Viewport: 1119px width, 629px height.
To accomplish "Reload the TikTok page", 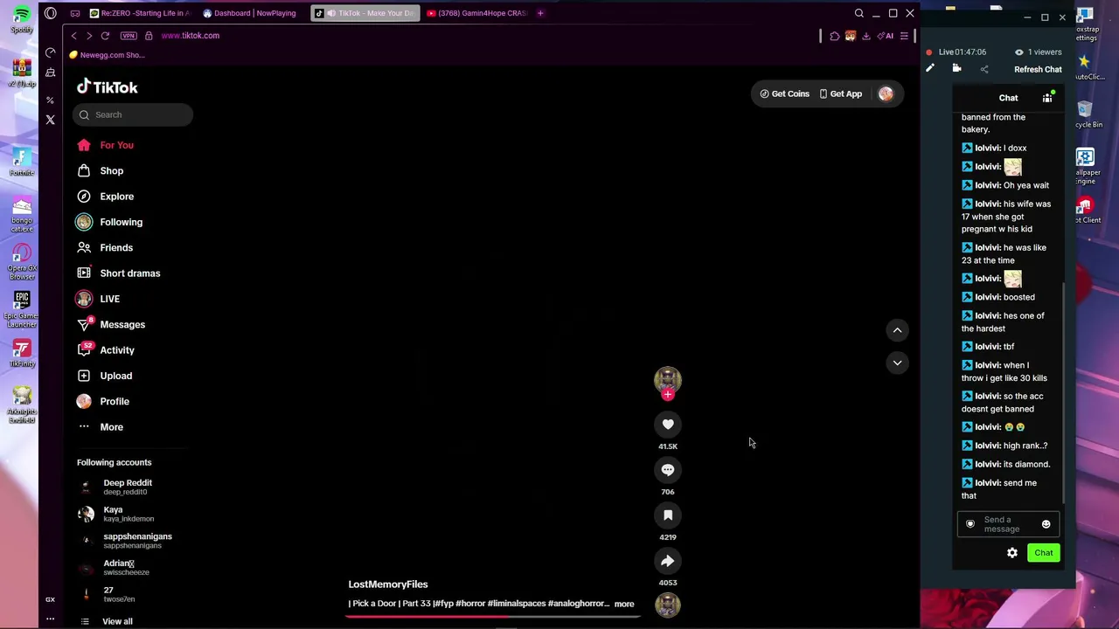I will [105, 36].
